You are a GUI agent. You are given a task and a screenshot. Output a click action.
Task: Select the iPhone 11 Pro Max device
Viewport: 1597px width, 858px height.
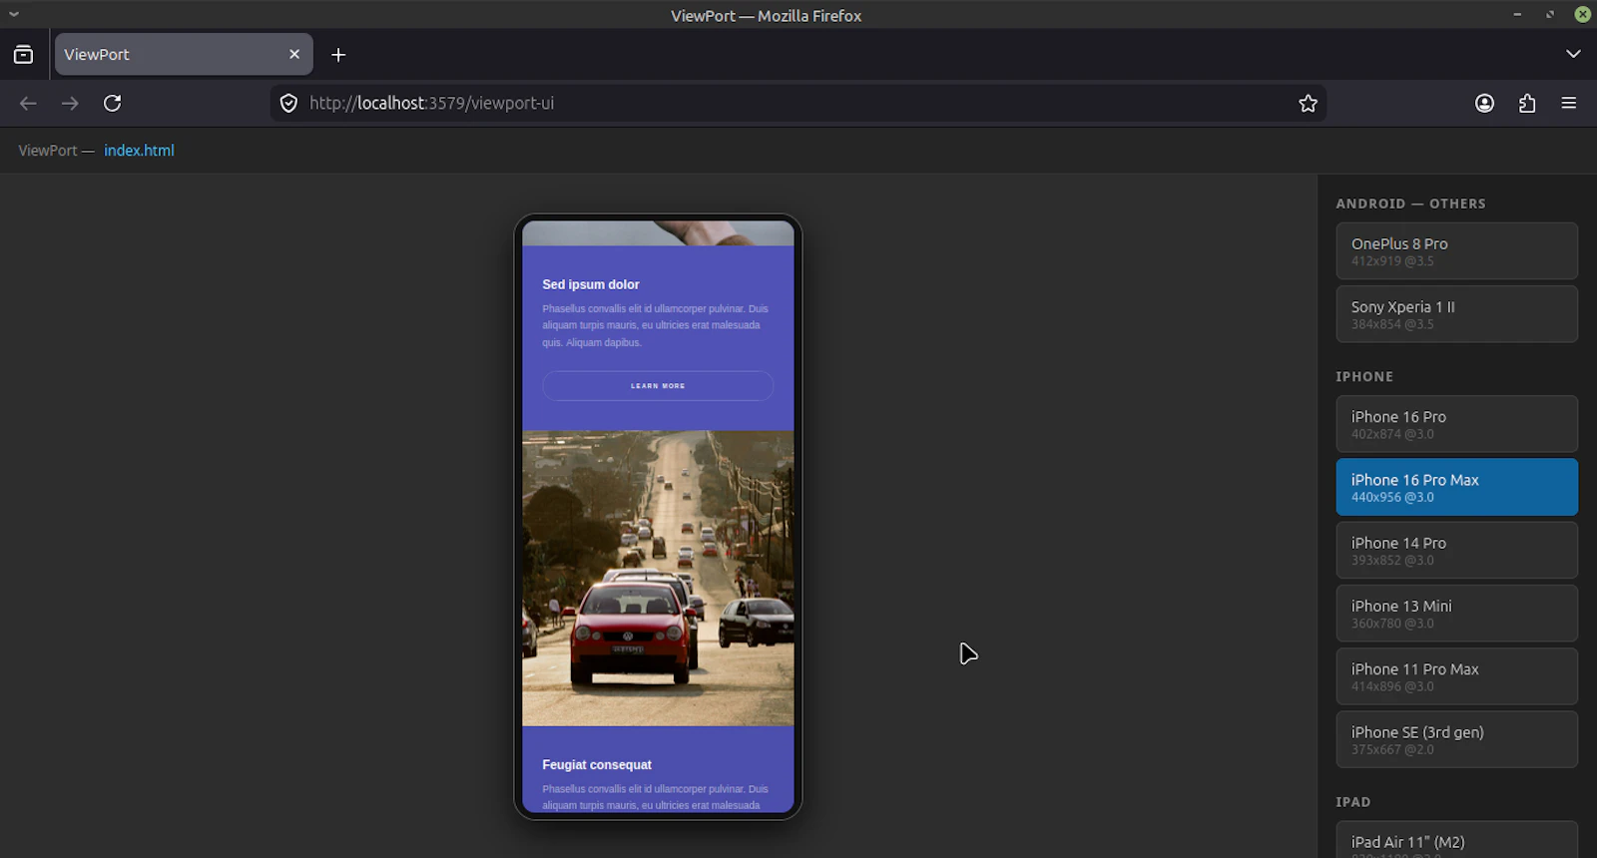click(1456, 676)
